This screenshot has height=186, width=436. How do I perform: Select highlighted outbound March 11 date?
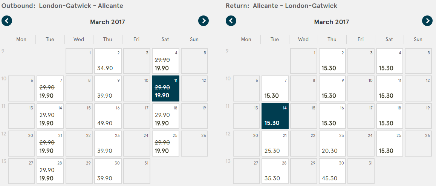pos(166,89)
